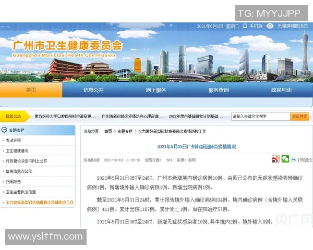Open the 网上服务 navigation tab
The height and width of the screenshot is (250, 313).
coord(156,90)
